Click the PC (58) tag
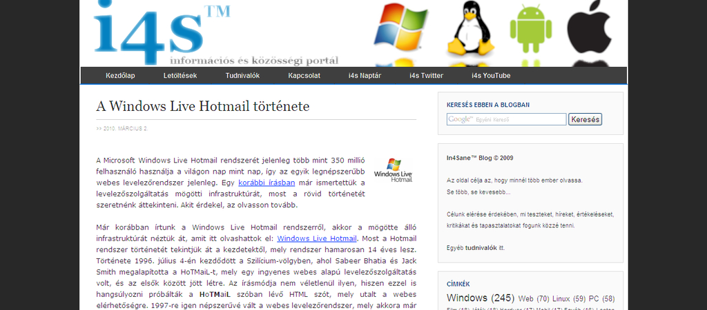The image size is (707, 310). [x=601, y=299]
